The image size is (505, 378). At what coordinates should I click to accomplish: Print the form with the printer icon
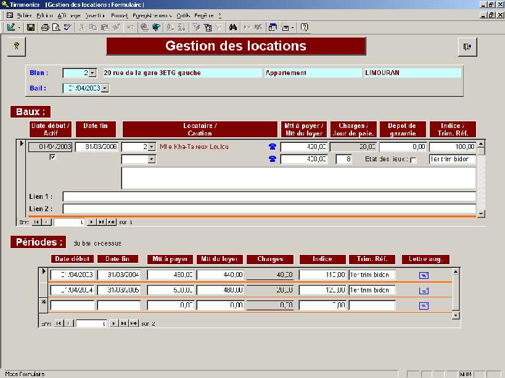point(45,27)
